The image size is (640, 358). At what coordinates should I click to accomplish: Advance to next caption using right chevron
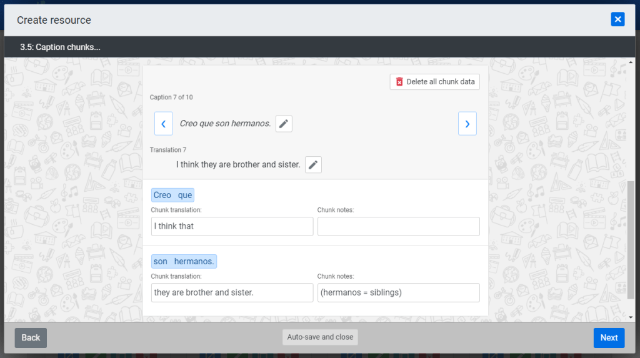[467, 124]
